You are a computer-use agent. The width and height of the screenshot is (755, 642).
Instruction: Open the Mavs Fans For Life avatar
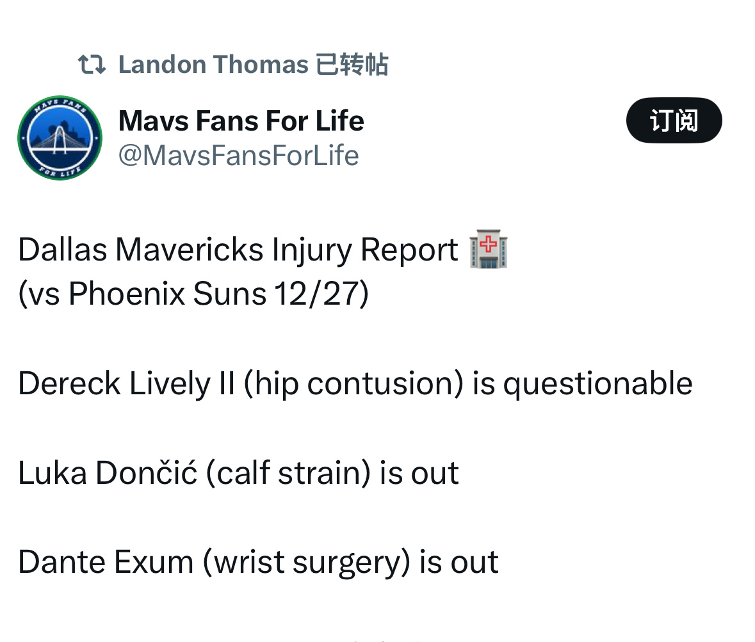(x=60, y=138)
